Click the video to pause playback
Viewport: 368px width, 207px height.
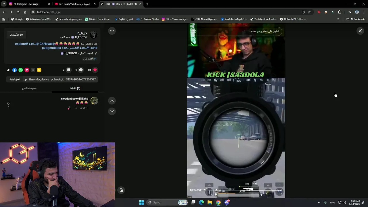[236, 111]
